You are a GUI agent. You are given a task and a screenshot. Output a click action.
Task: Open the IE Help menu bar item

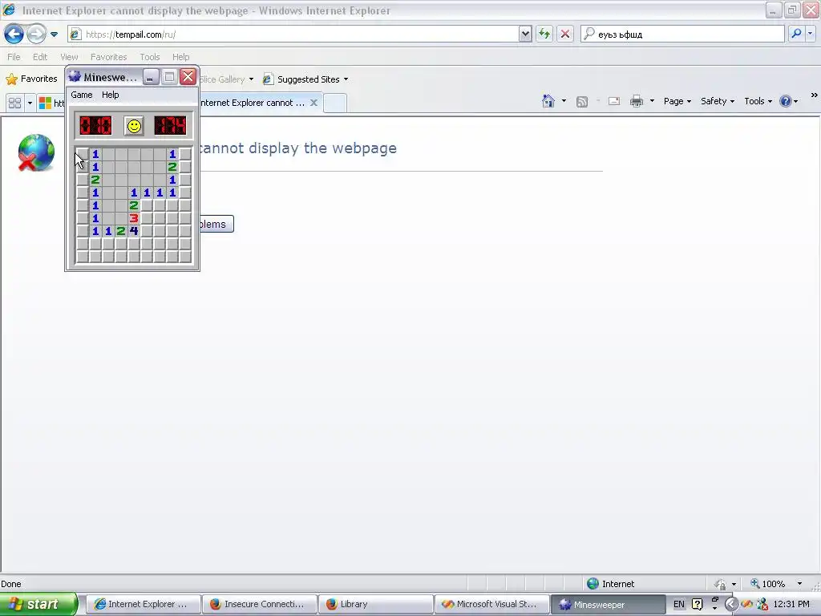click(180, 57)
